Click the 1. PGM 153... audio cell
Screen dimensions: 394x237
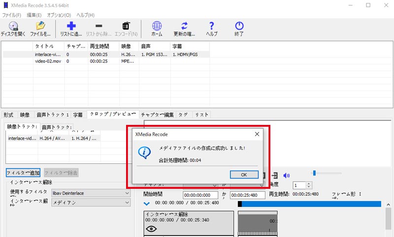click(154, 55)
